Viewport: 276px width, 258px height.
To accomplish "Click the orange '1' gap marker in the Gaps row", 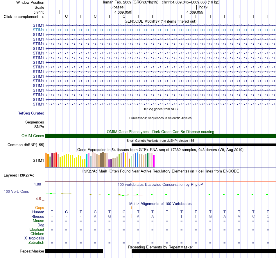I will (x=131, y=208).
